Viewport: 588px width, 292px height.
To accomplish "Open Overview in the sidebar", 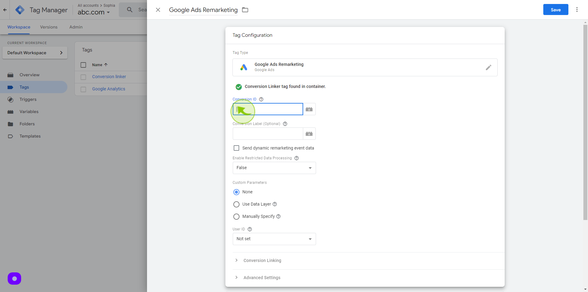I will click(29, 75).
